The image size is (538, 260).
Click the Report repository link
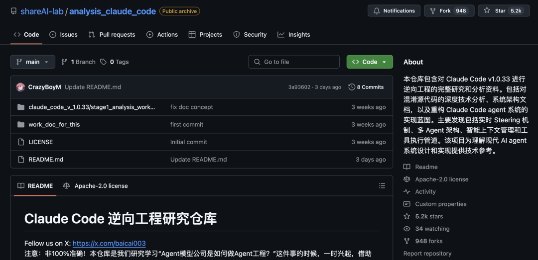[427, 254]
